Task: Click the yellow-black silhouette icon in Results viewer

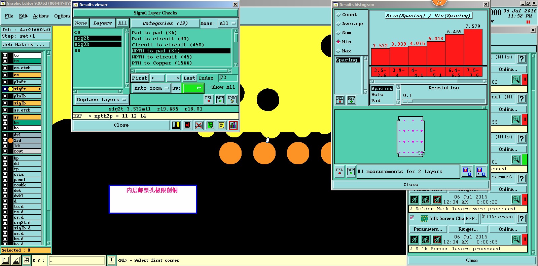Action: pos(176,125)
